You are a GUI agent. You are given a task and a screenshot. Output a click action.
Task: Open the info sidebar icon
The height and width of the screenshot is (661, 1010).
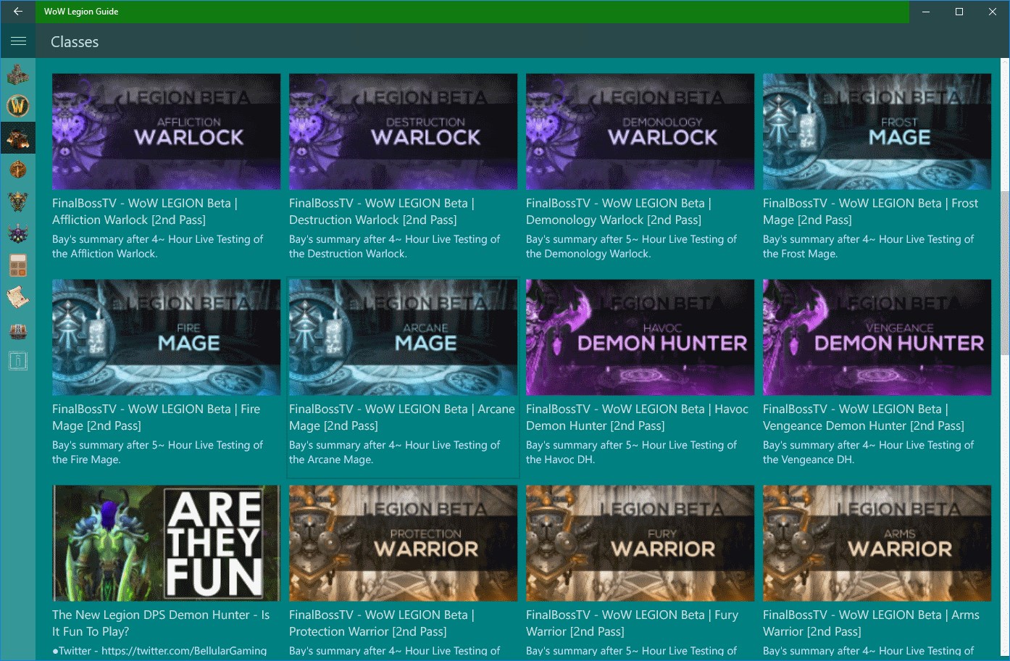[x=18, y=361]
